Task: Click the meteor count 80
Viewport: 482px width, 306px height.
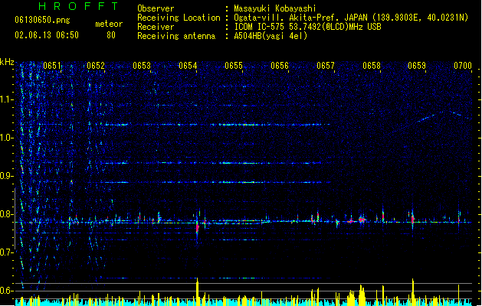Action: 111,35
